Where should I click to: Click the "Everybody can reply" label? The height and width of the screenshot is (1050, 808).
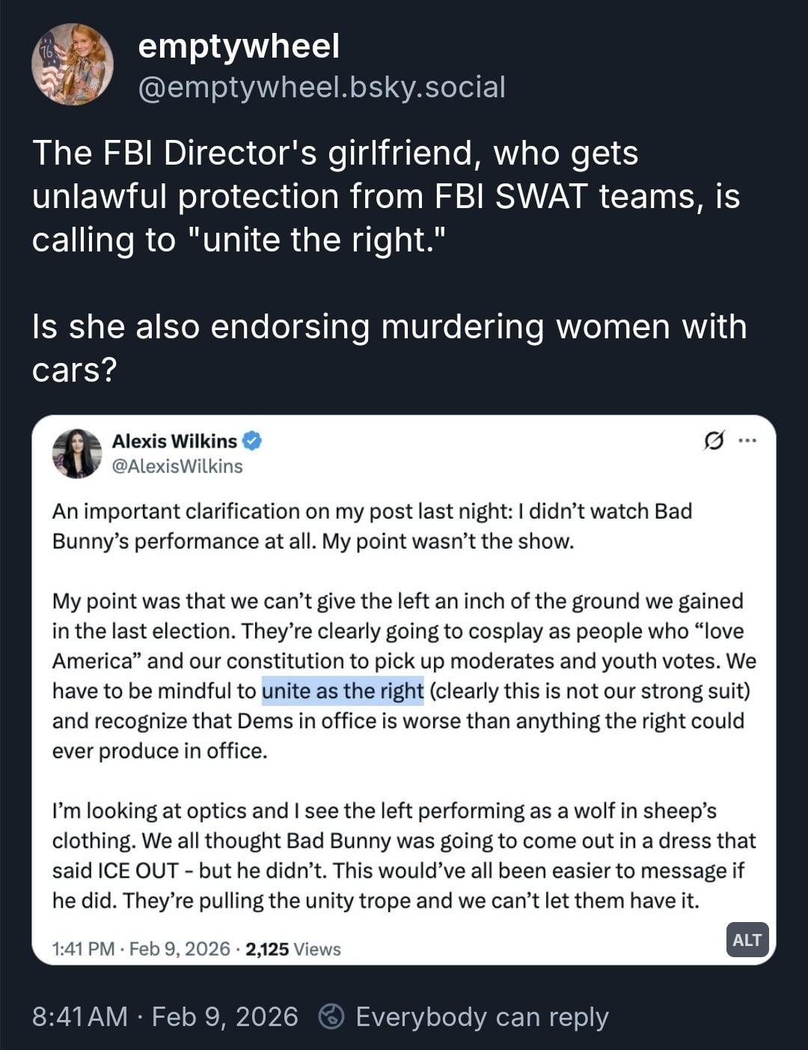482,1016
